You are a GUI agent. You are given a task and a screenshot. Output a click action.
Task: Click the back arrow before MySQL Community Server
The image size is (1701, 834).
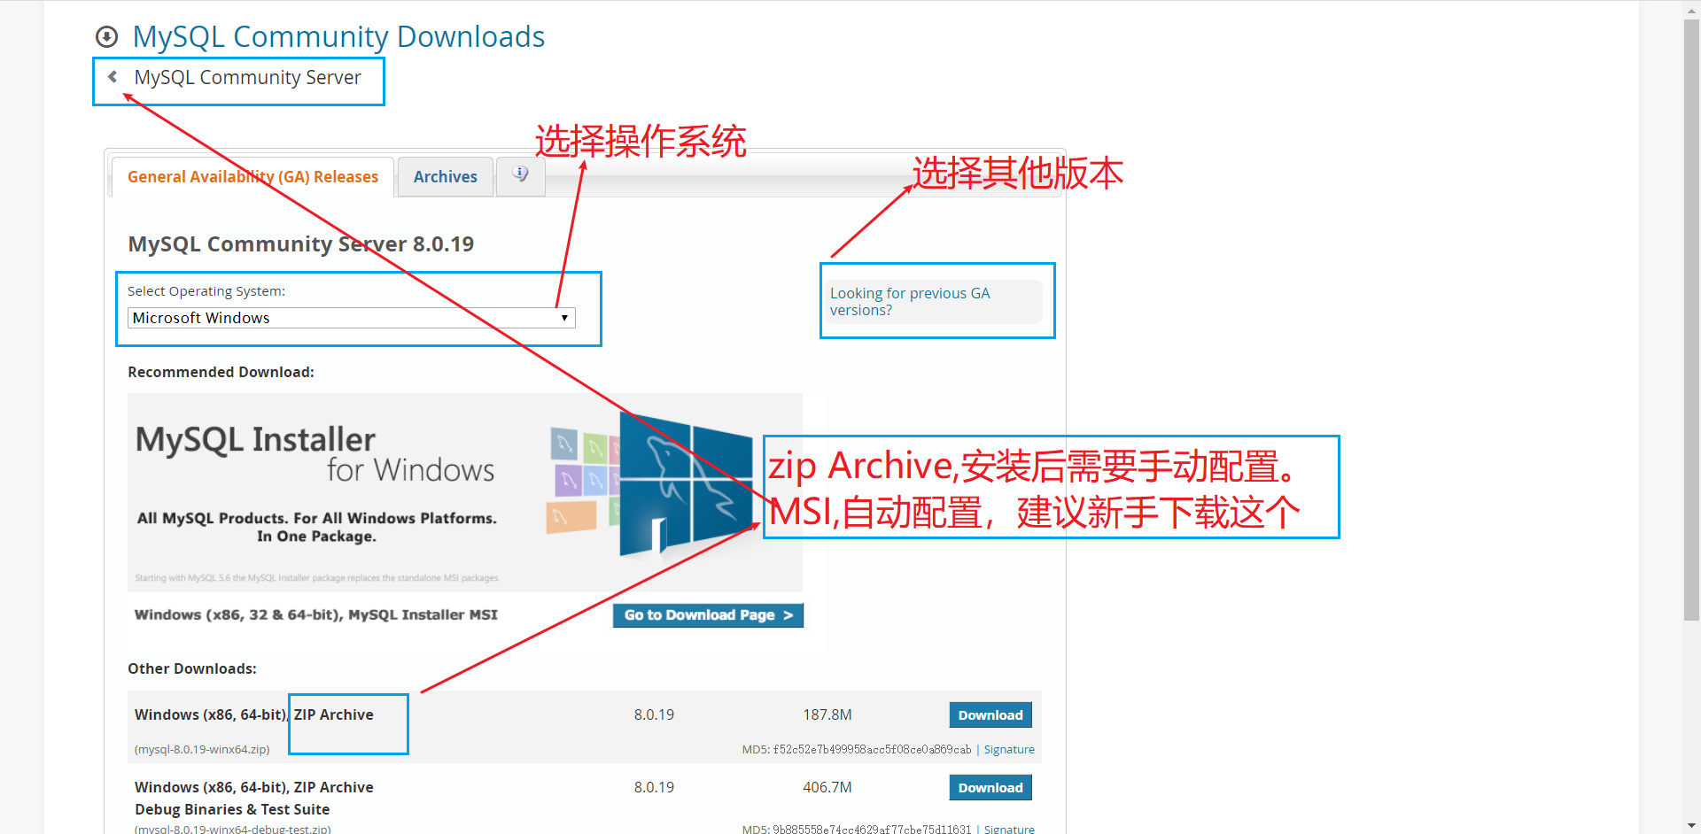[x=113, y=77]
